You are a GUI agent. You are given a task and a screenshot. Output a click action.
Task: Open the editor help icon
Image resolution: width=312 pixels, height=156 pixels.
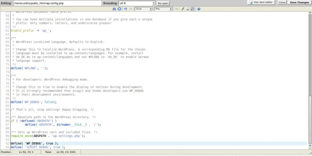click(199, 9)
